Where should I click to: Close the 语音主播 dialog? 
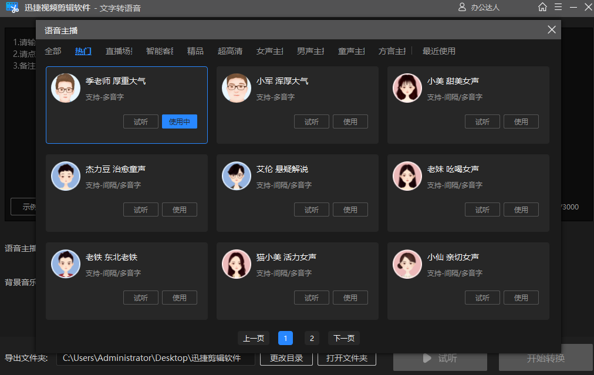click(552, 29)
